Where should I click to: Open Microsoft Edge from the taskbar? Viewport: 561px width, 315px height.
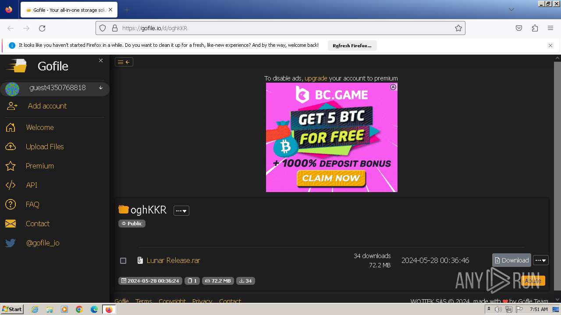click(x=94, y=309)
